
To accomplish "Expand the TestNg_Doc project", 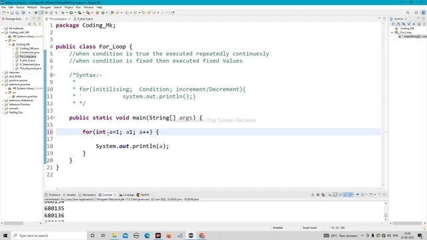I will tap(3, 113).
